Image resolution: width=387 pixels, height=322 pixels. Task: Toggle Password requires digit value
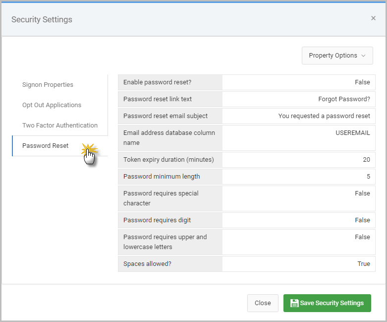coord(298,220)
